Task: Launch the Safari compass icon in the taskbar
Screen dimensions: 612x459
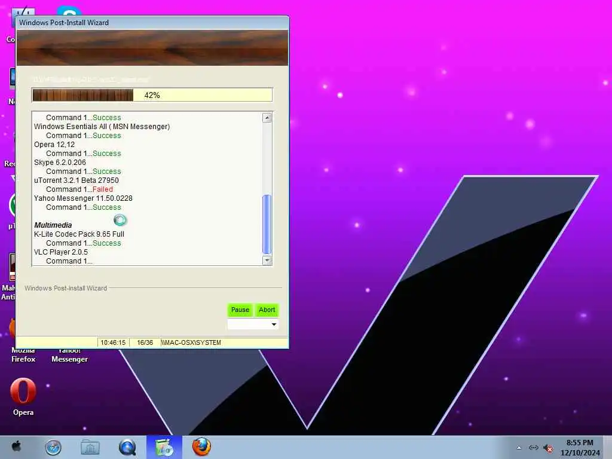Action: tap(53, 447)
